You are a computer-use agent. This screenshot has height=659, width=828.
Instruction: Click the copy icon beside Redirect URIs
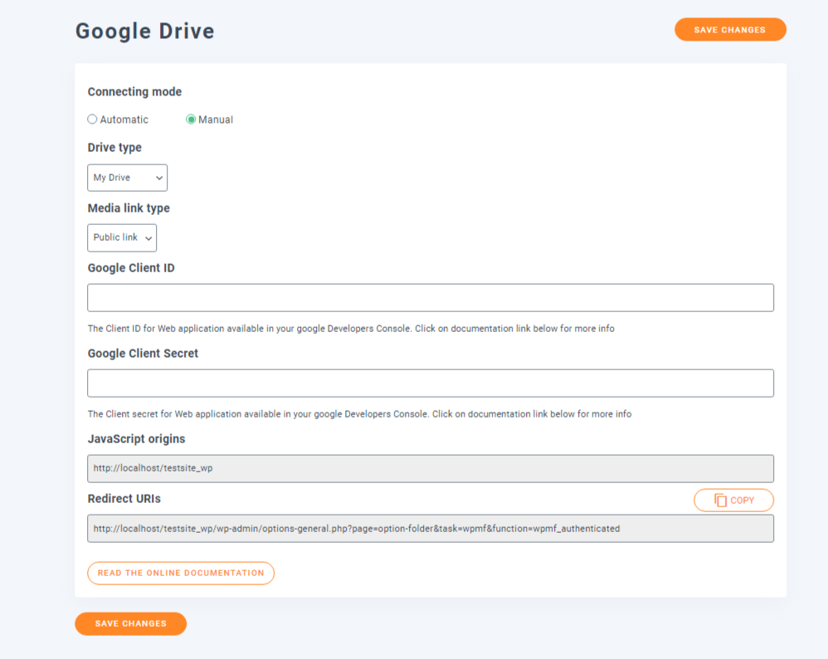point(720,500)
